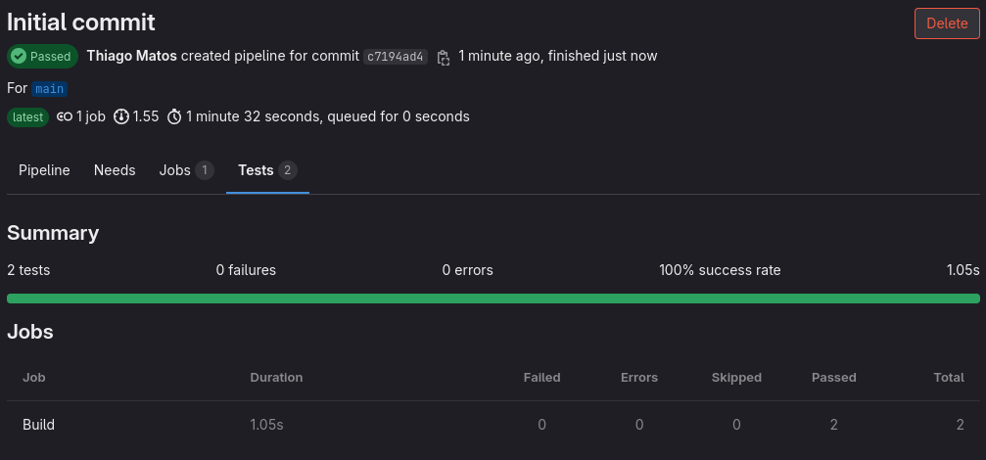The height and width of the screenshot is (460, 986).
Task: Click the green success rate progress bar
Action: coord(493,299)
